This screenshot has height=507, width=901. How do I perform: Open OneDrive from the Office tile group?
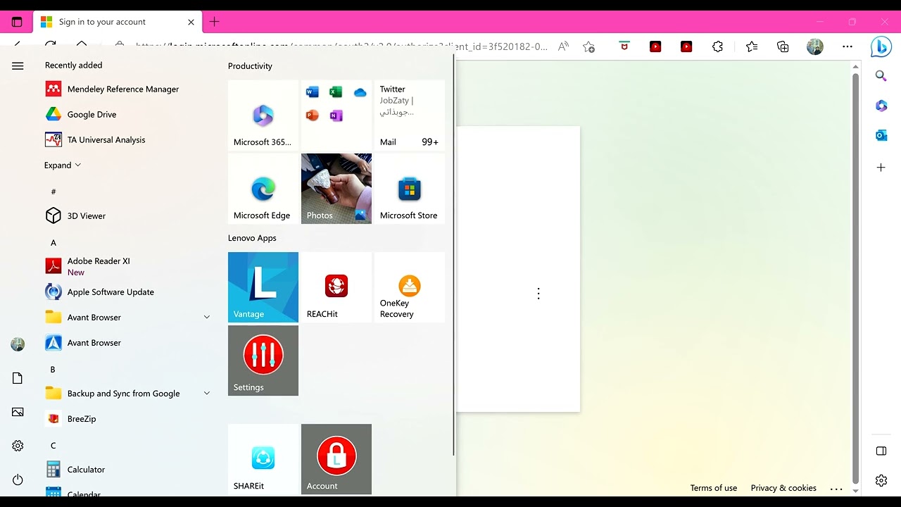(360, 92)
